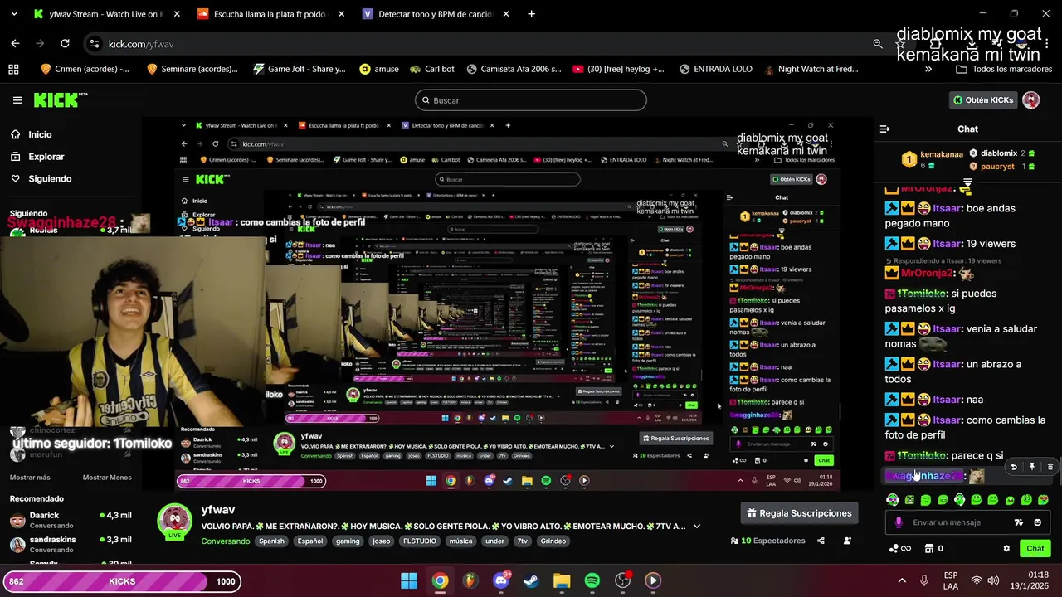Screen dimensions: 1062x597
Task: Open the 7TV emote menu in chat input
Action: pyautogui.click(x=1019, y=522)
